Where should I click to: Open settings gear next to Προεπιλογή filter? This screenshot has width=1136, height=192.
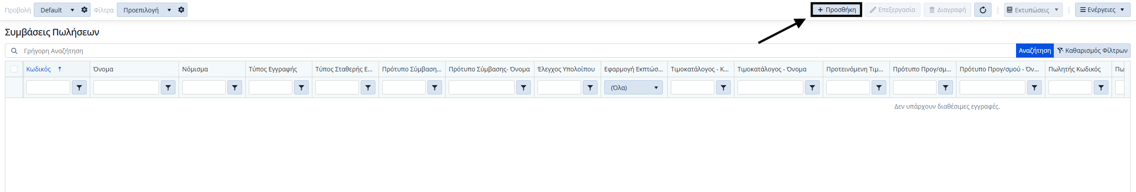click(x=181, y=10)
